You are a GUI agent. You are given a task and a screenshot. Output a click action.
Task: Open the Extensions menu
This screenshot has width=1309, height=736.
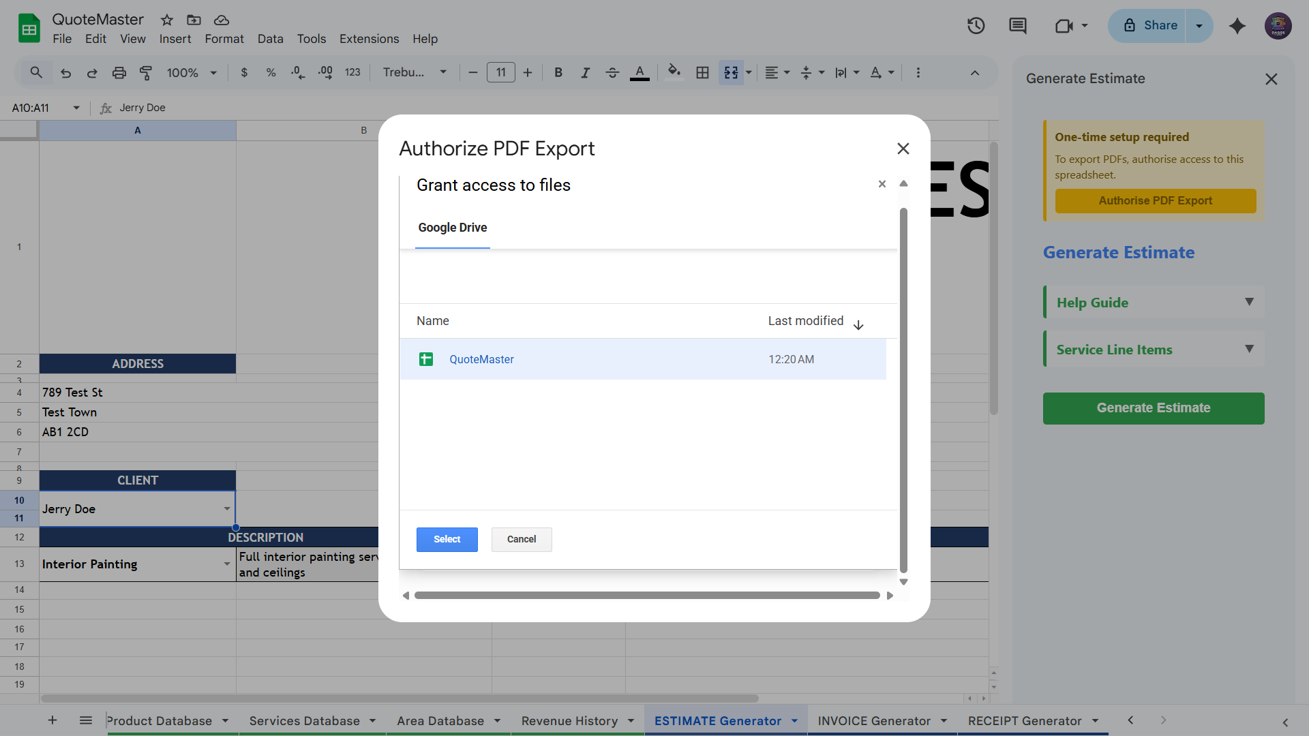[x=369, y=39]
